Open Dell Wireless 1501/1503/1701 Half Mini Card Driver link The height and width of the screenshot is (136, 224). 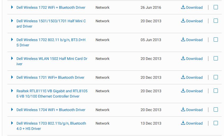[51, 24]
